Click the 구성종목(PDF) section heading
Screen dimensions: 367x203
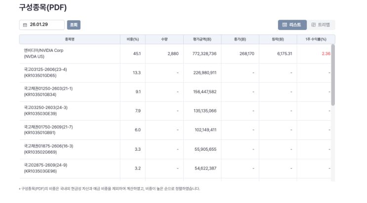(x=43, y=7)
